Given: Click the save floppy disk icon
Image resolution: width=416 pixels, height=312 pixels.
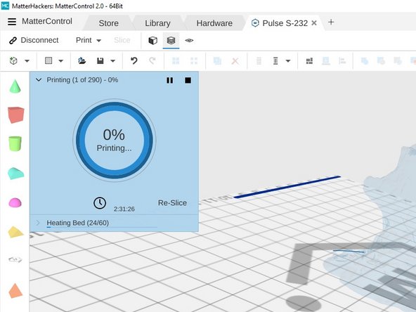Looking at the screenshot, I should click(100, 60).
